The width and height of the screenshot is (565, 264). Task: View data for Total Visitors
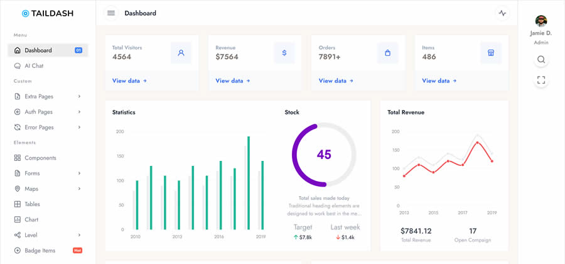pyautogui.click(x=129, y=81)
